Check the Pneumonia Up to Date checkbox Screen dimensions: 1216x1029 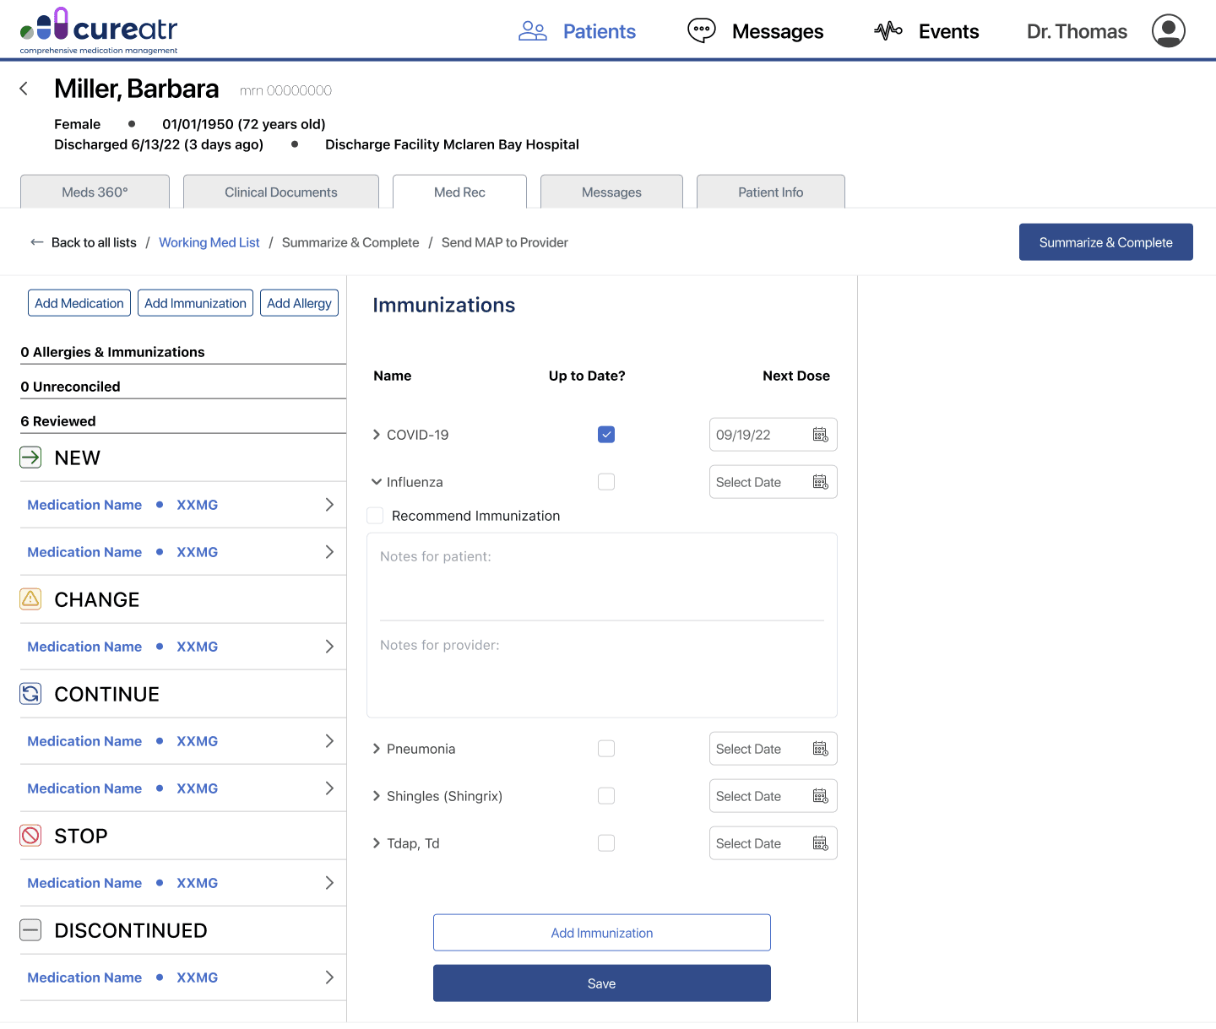coord(606,749)
